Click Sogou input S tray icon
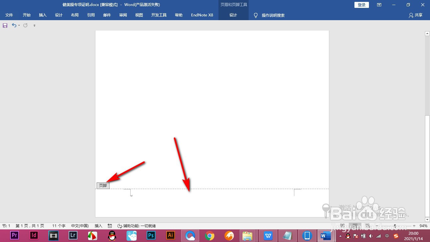 396,236
